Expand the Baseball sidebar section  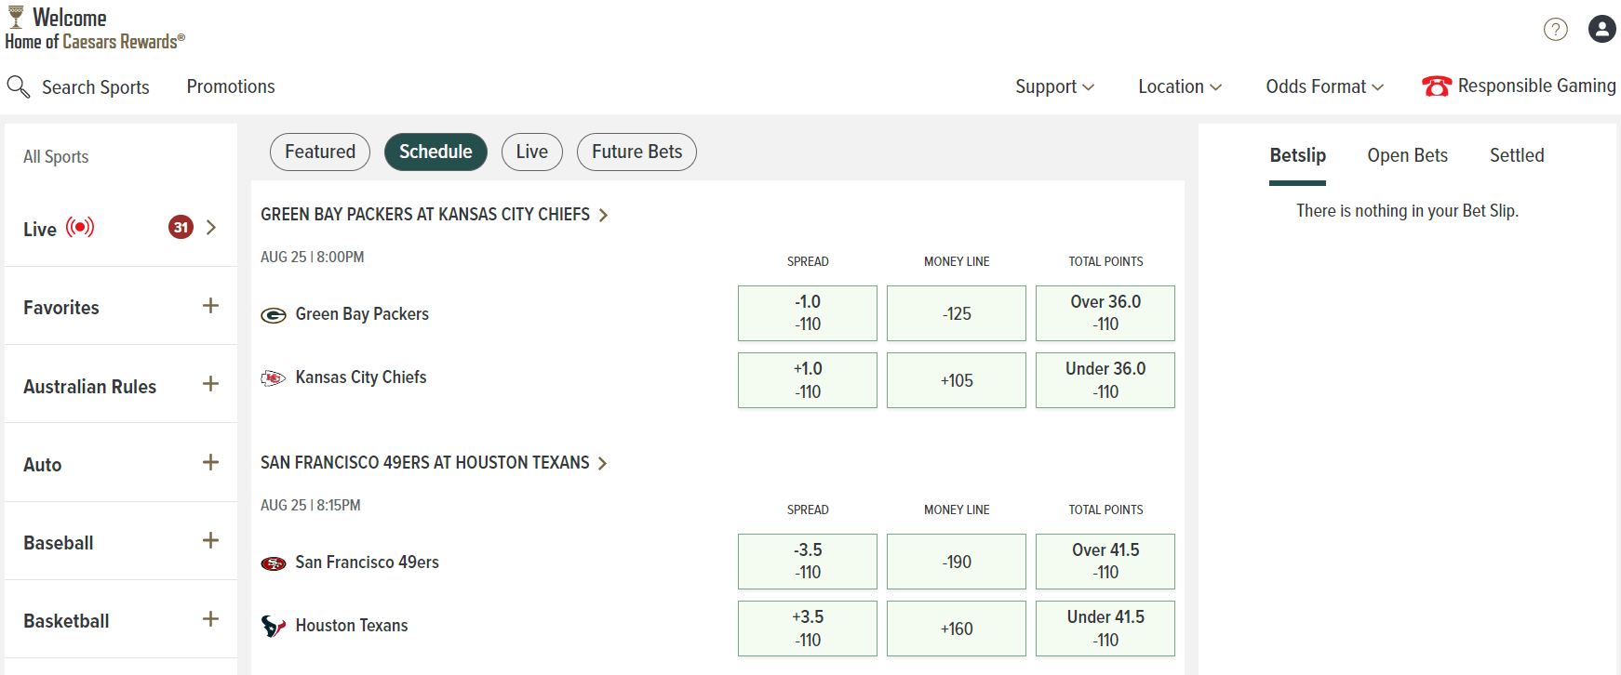click(x=211, y=541)
